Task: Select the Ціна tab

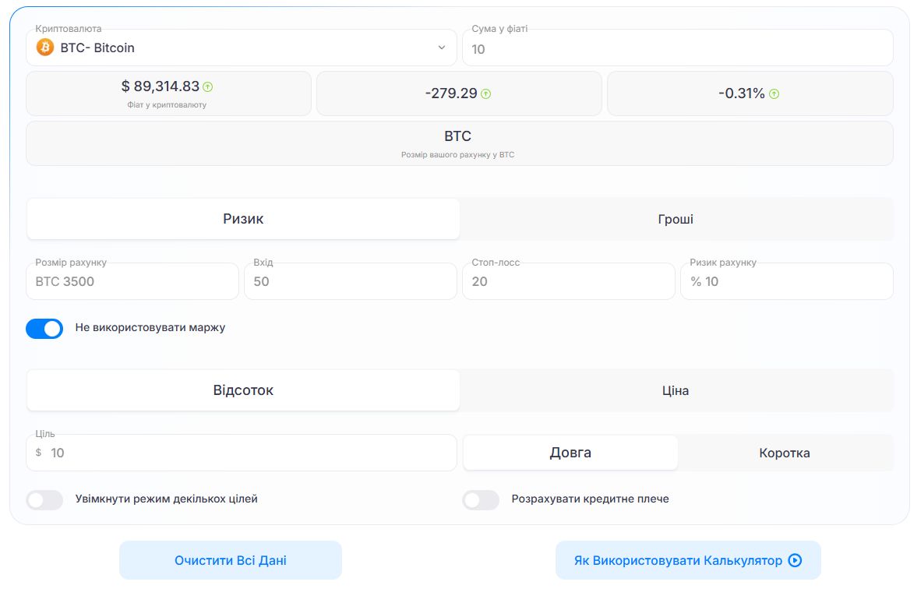Action: (676, 390)
